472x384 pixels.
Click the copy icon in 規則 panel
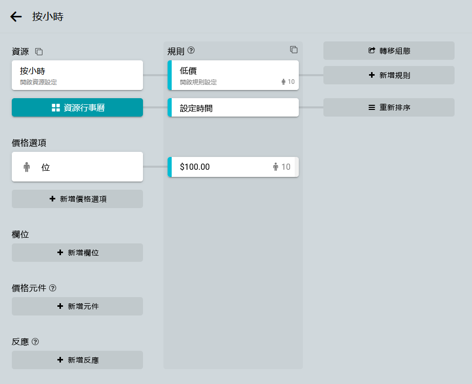(x=294, y=50)
